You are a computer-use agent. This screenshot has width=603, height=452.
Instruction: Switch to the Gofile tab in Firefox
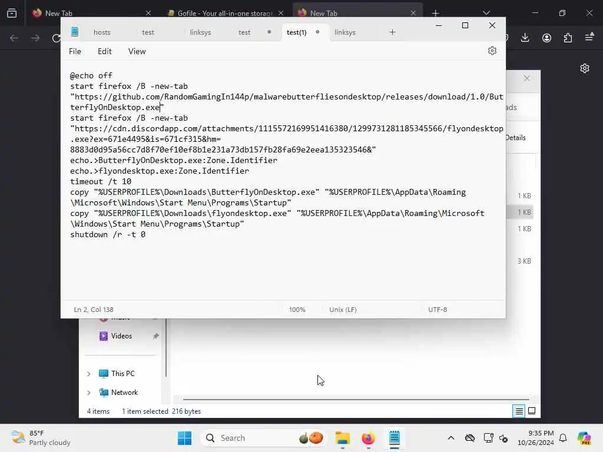[x=225, y=13]
